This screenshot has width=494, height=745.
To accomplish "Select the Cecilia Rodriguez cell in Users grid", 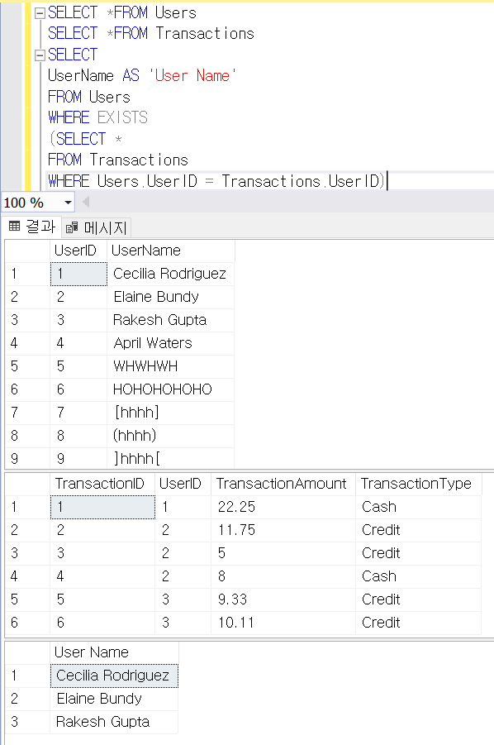I will pyautogui.click(x=170, y=274).
